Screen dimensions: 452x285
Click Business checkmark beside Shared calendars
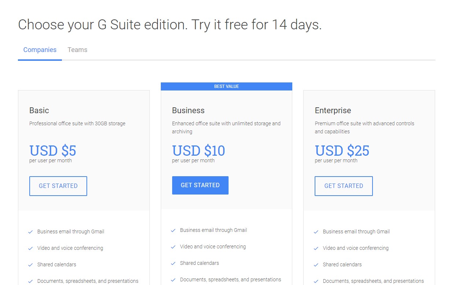click(x=173, y=263)
